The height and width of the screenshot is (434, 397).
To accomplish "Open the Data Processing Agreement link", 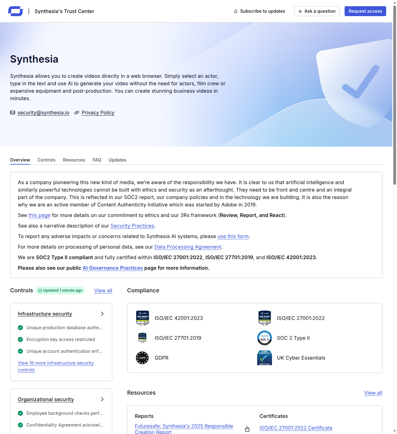I will click(x=188, y=247).
